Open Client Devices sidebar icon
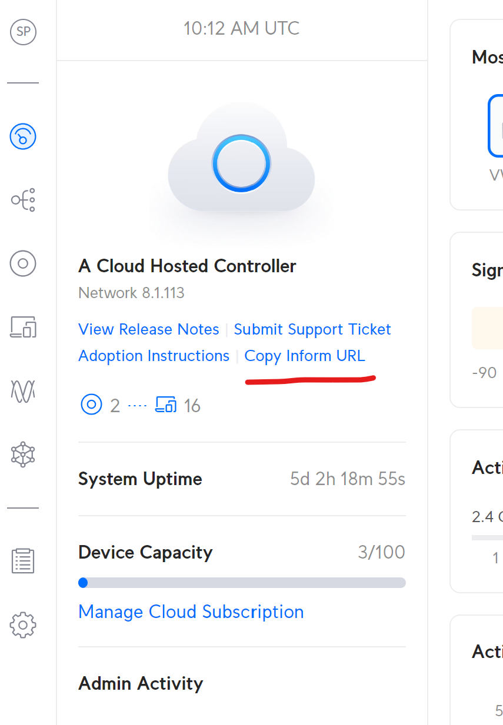The image size is (503, 725). click(x=23, y=326)
